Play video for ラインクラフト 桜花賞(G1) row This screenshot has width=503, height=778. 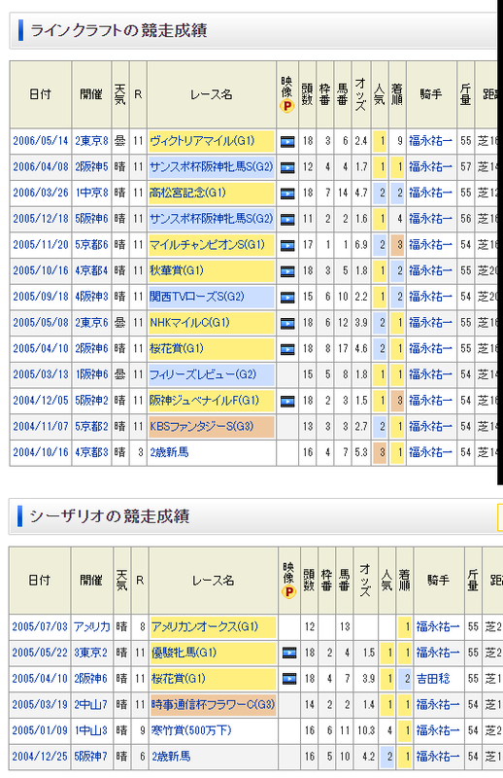click(x=287, y=349)
